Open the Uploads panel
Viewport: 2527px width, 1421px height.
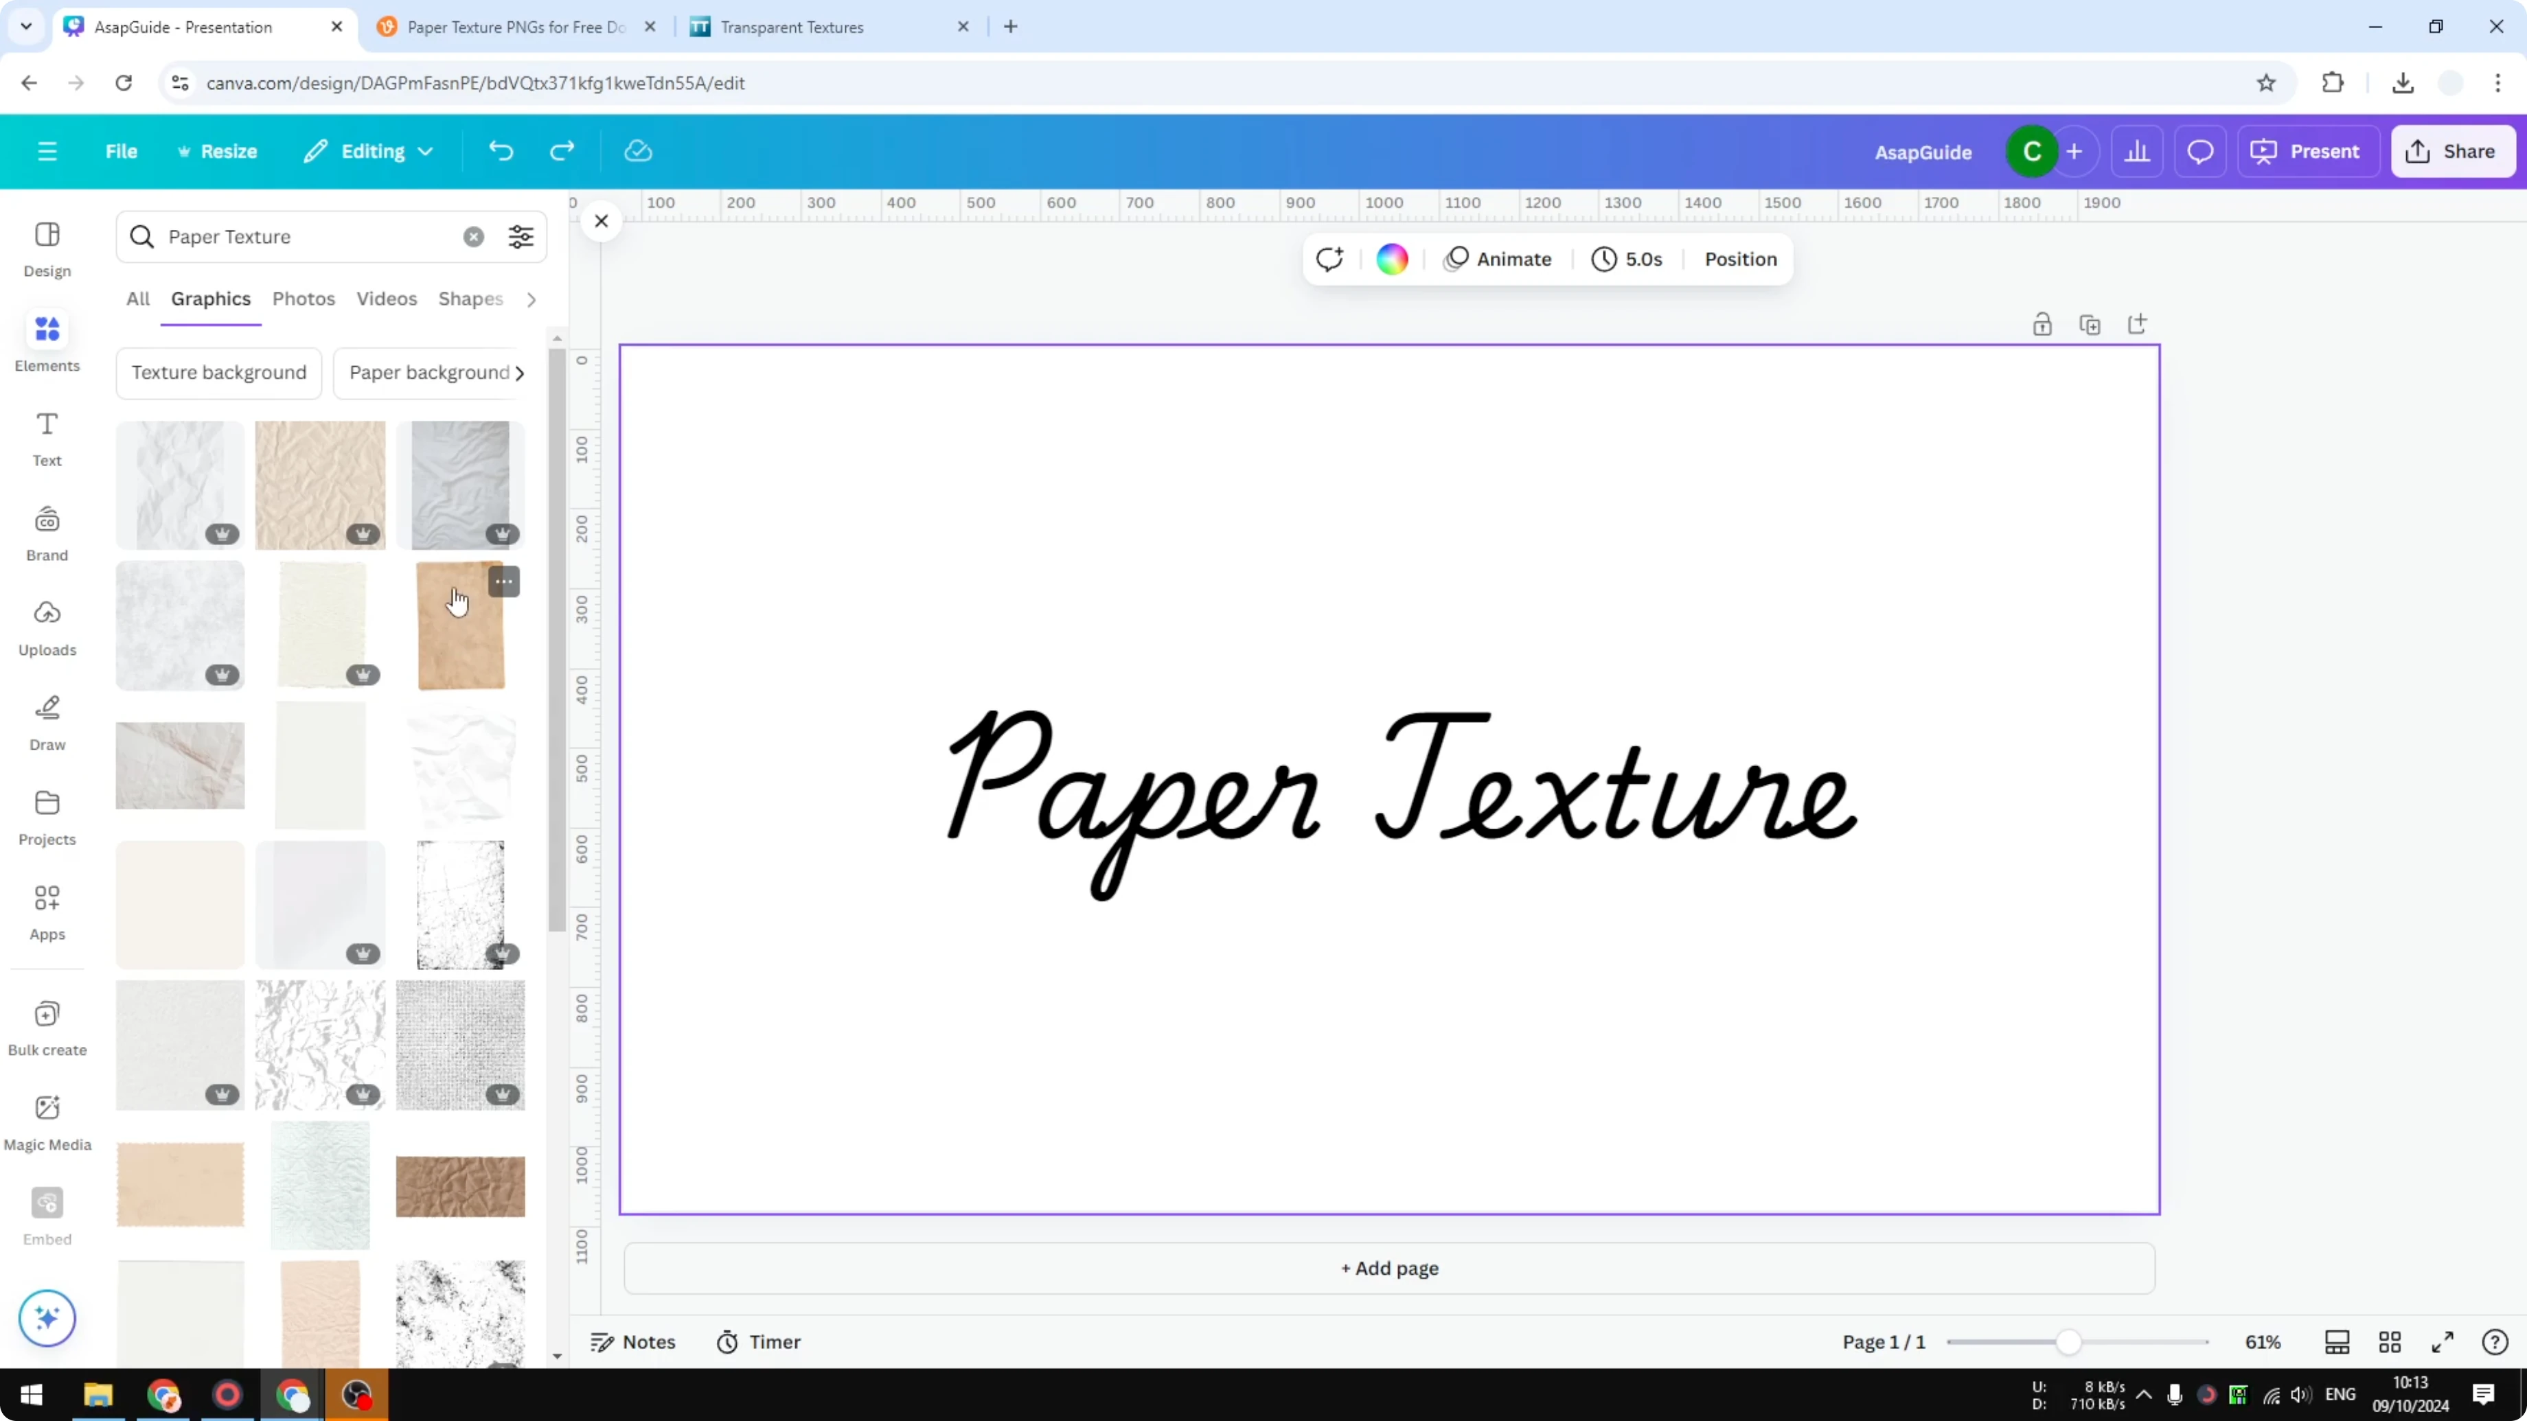coord(46,627)
